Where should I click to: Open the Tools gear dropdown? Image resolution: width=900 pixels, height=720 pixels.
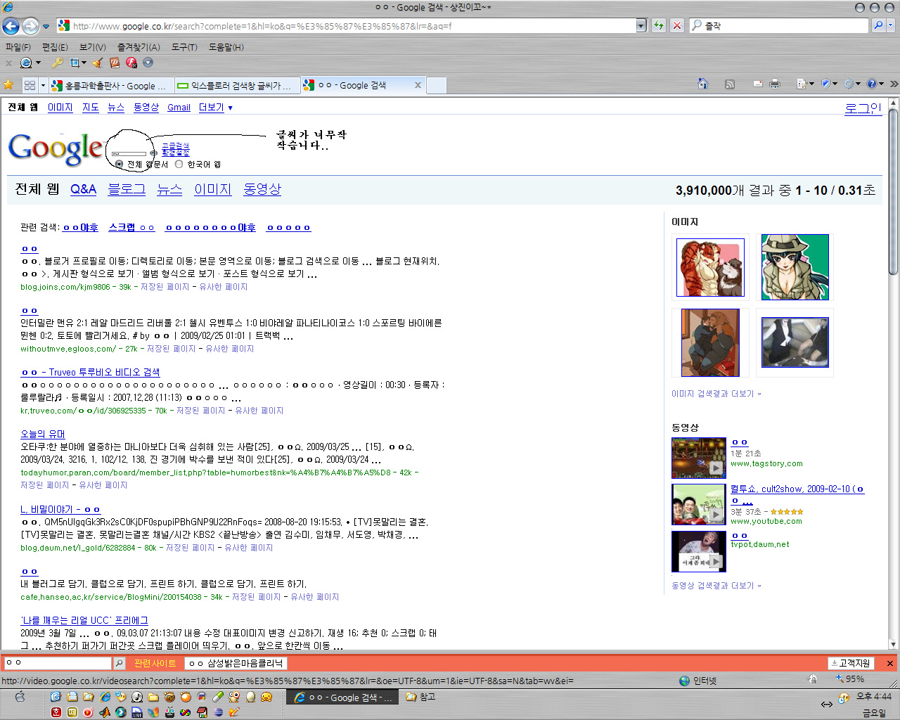click(852, 84)
